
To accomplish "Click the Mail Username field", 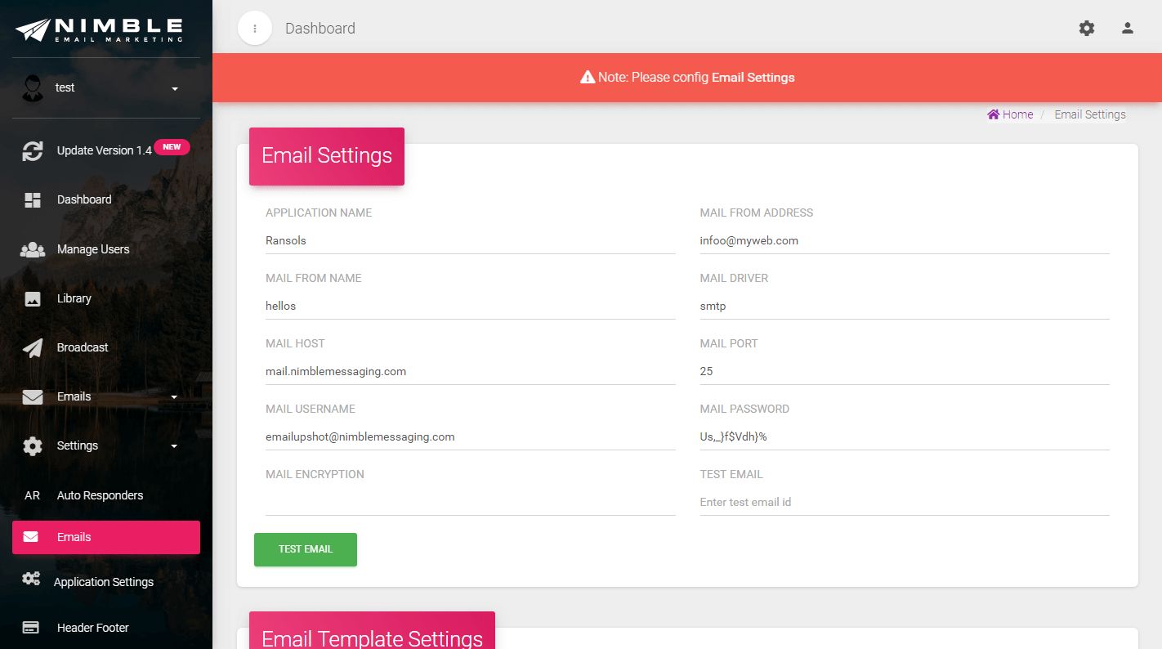I will (x=471, y=437).
